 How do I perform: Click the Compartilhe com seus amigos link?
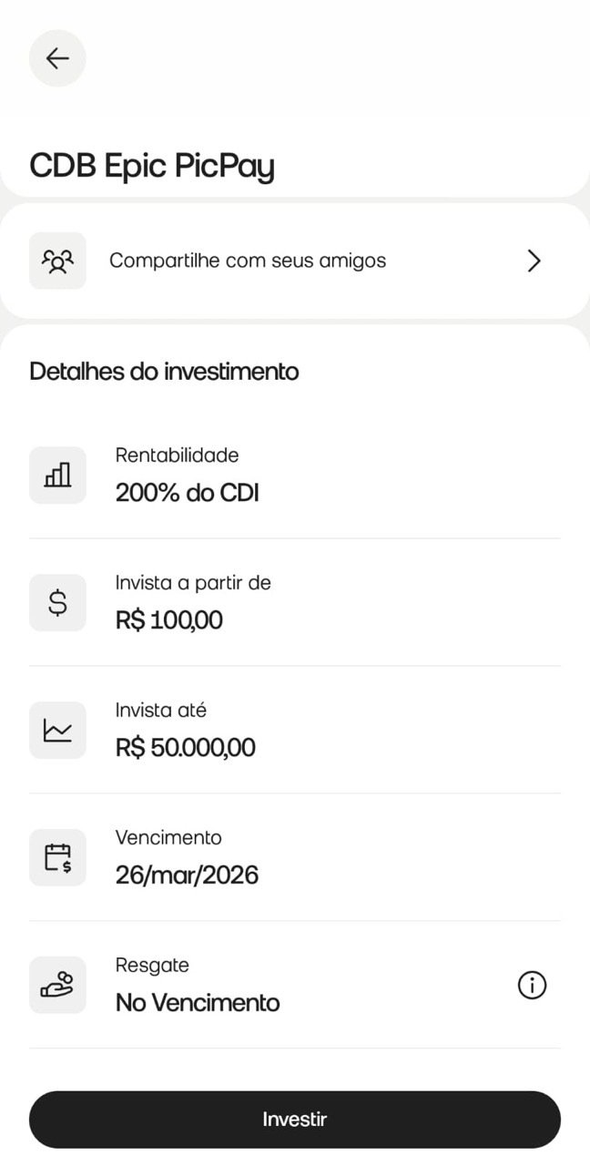pyautogui.click(x=248, y=261)
